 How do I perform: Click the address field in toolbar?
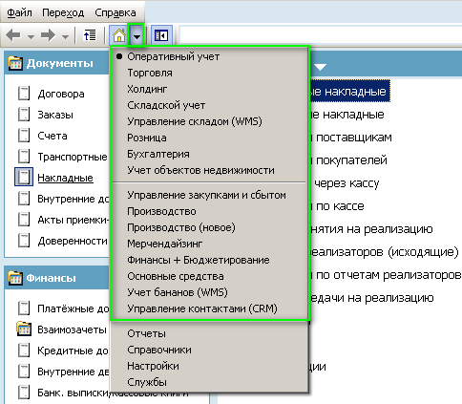[x=321, y=35]
